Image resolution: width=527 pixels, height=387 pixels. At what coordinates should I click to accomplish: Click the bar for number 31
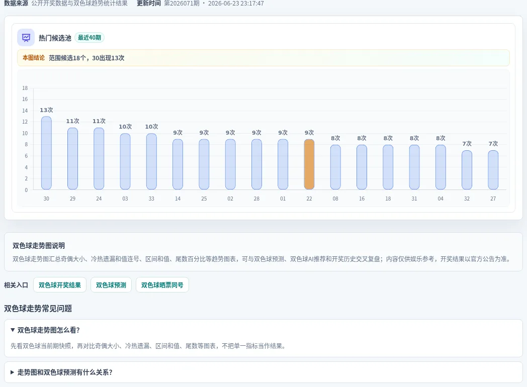tap(414, 167)
